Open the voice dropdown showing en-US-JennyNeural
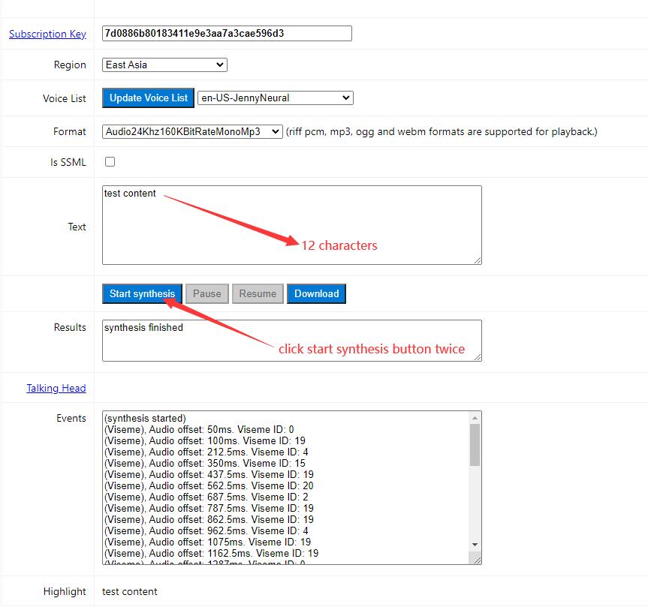 pyautogui.click(x=276, y=98)
